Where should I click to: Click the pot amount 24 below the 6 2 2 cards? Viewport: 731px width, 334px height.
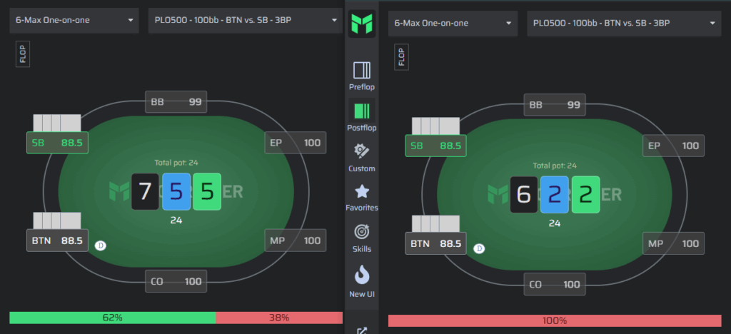[555, 223]
